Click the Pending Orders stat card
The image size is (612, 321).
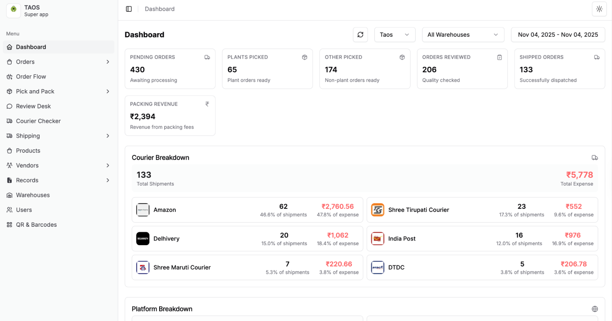(170, 69)
